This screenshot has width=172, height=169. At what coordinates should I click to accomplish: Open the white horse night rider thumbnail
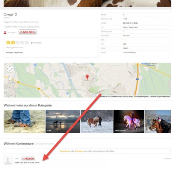tap(129, 122)
